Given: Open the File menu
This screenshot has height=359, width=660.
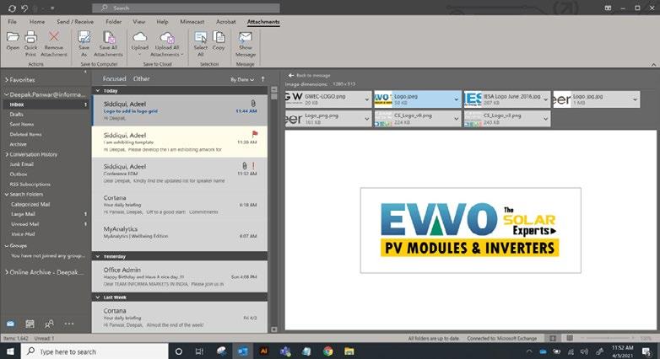Looking at the screenshot, I should (12, 21).
